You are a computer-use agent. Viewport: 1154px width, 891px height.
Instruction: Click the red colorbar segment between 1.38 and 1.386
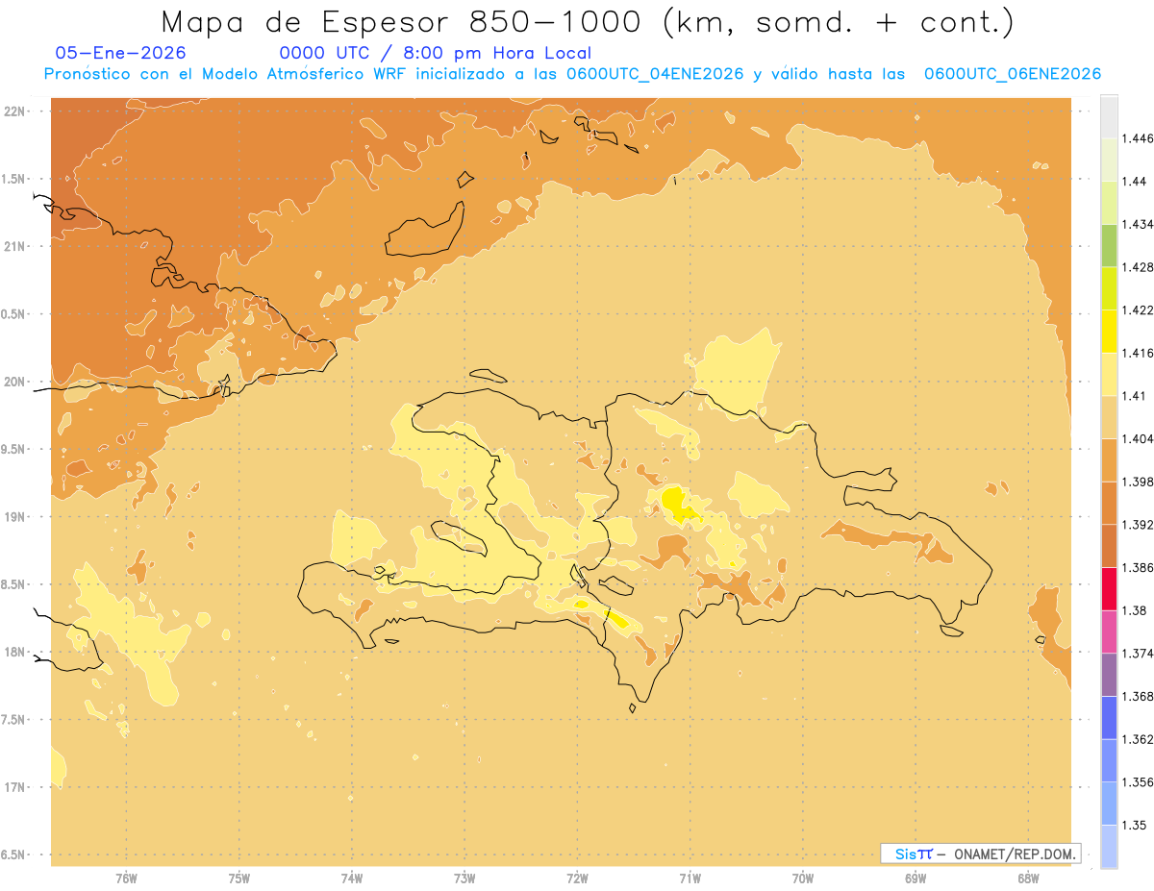pyautogui.click(x=1109, y=589)
